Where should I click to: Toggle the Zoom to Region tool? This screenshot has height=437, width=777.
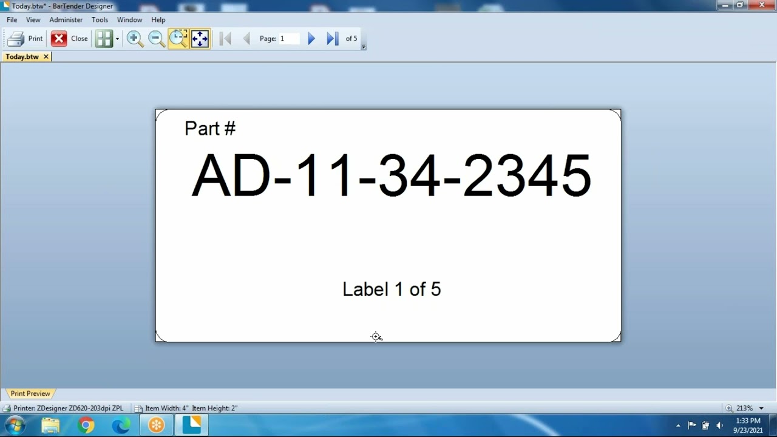(178, 38)
